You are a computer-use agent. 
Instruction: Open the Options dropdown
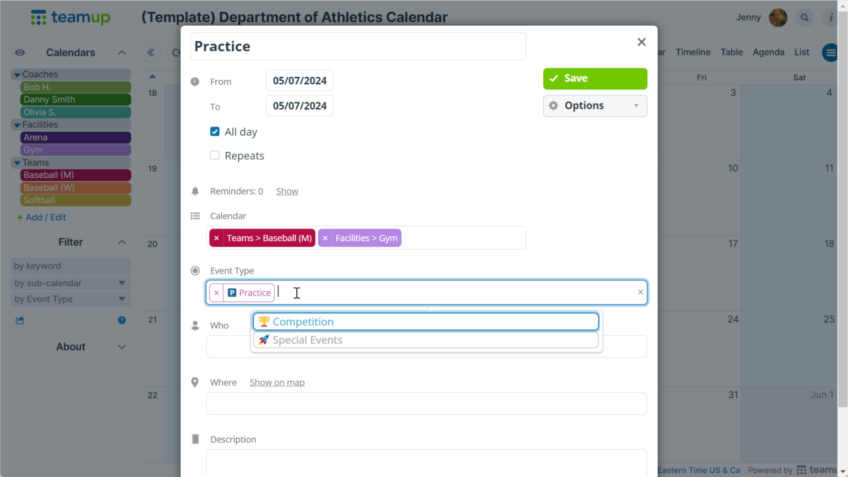595,106
